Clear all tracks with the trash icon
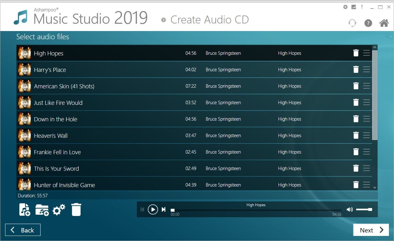This screenshot has width=394, height=241. (x=76, y=209)
